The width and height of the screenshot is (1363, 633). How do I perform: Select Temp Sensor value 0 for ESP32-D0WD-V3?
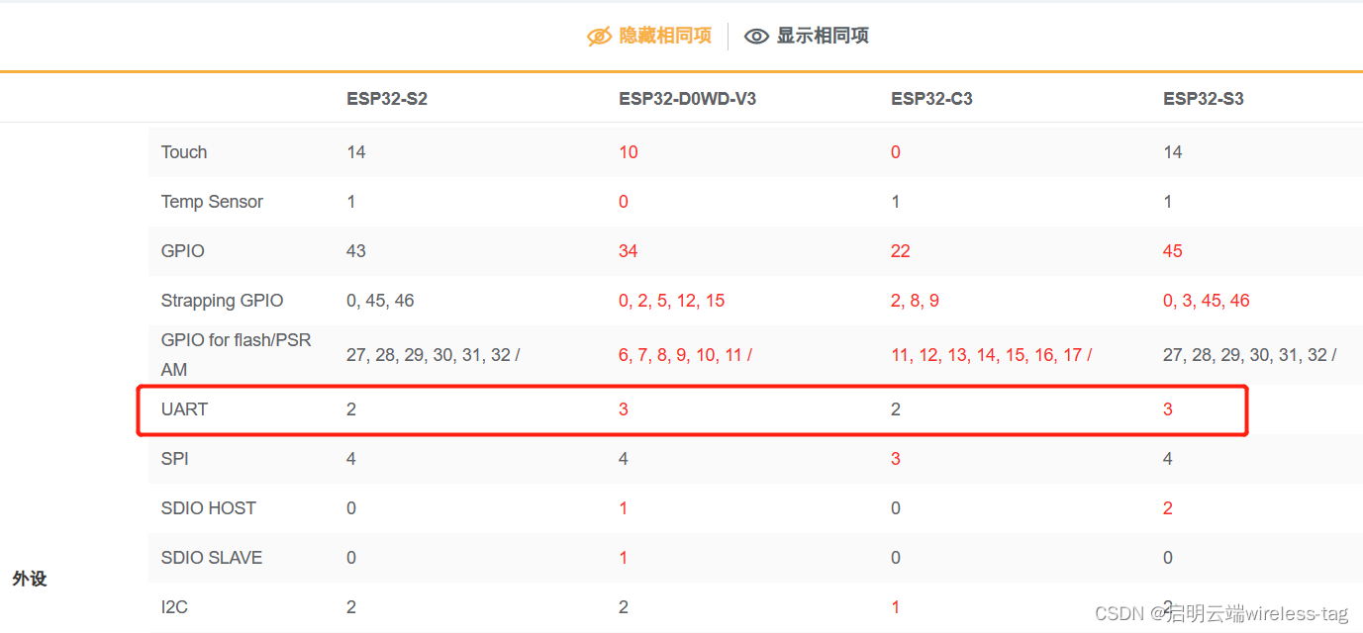(x=624, y=202)
